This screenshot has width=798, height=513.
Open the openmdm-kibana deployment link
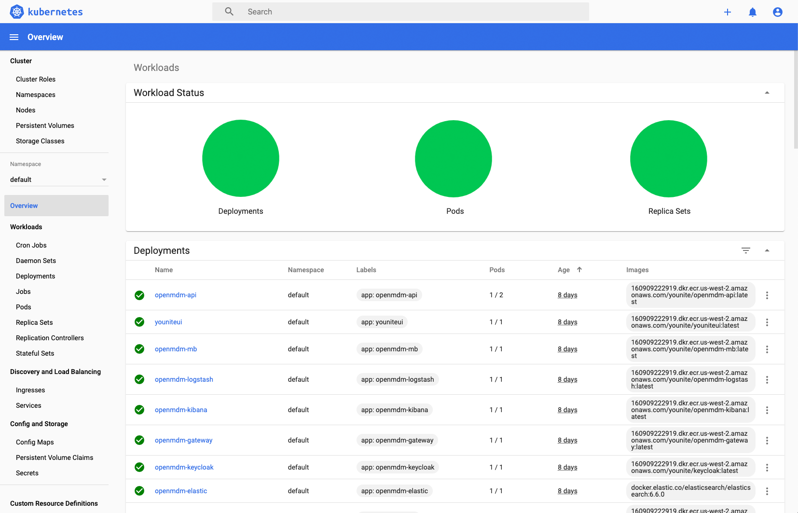pos(181,410)
